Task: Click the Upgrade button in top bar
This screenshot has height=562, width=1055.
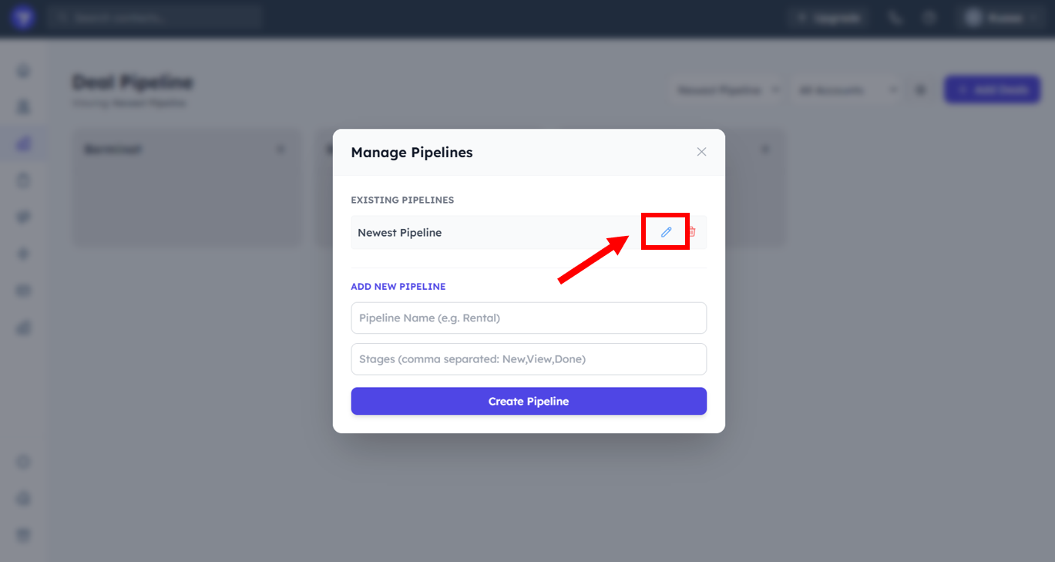Action: click(x=829, y=18)
